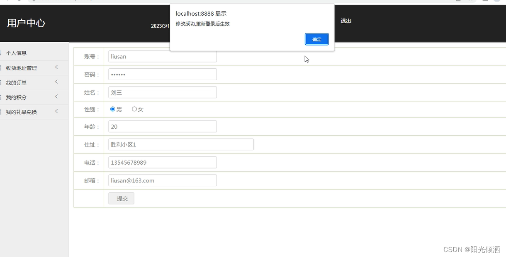The width and height of the screenshot is (506, 257).
Task: Click the 提交 submit button
Action: (x=121, y=198)
